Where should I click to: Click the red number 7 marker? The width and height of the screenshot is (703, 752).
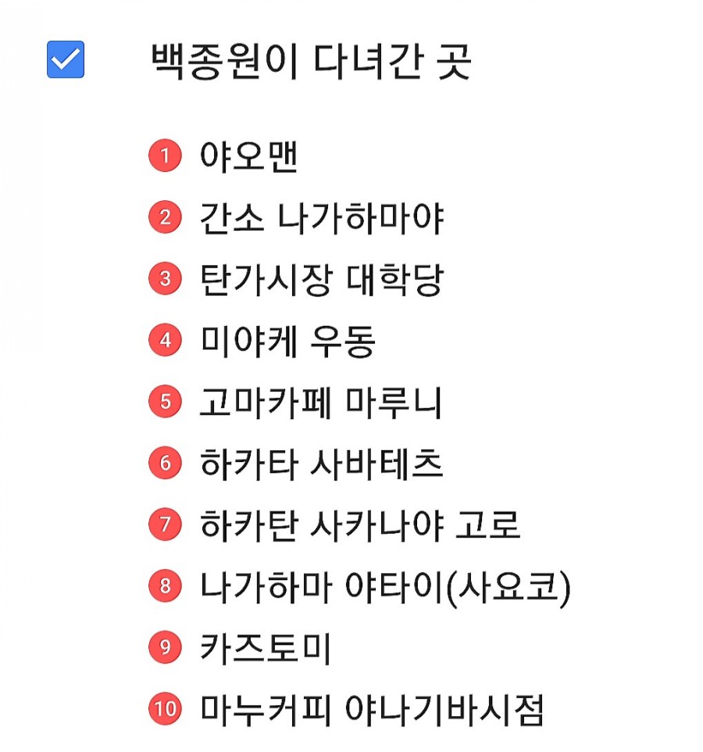pos(165,524)
